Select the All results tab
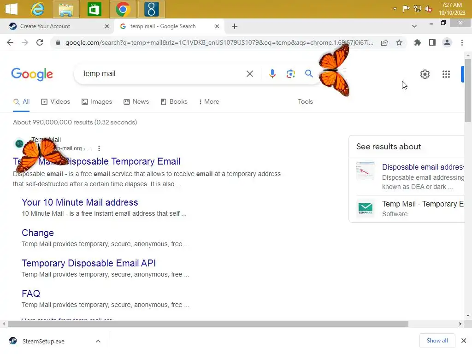 21,102
